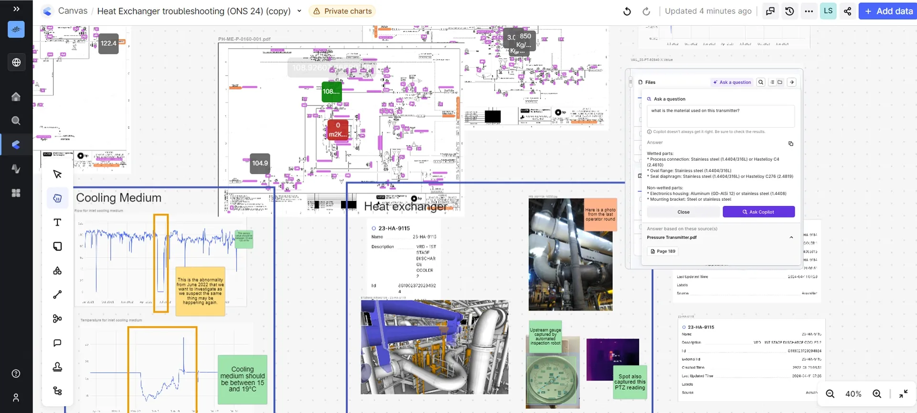This screenshot has height=413, width=917.
Task: Select the Text tool in canvas toolbar
Action: coord(57,222)
